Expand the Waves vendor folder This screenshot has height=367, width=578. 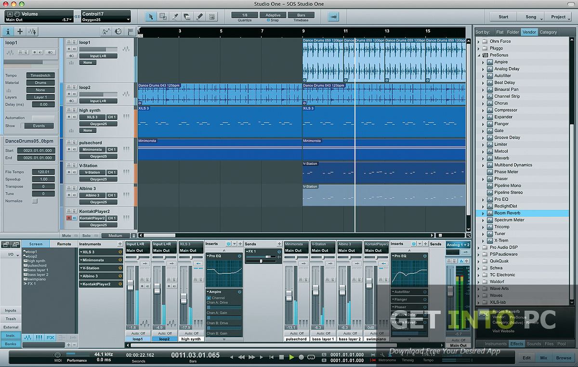[x=479, y=296]
